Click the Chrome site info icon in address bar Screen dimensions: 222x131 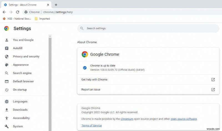(26, 12)
